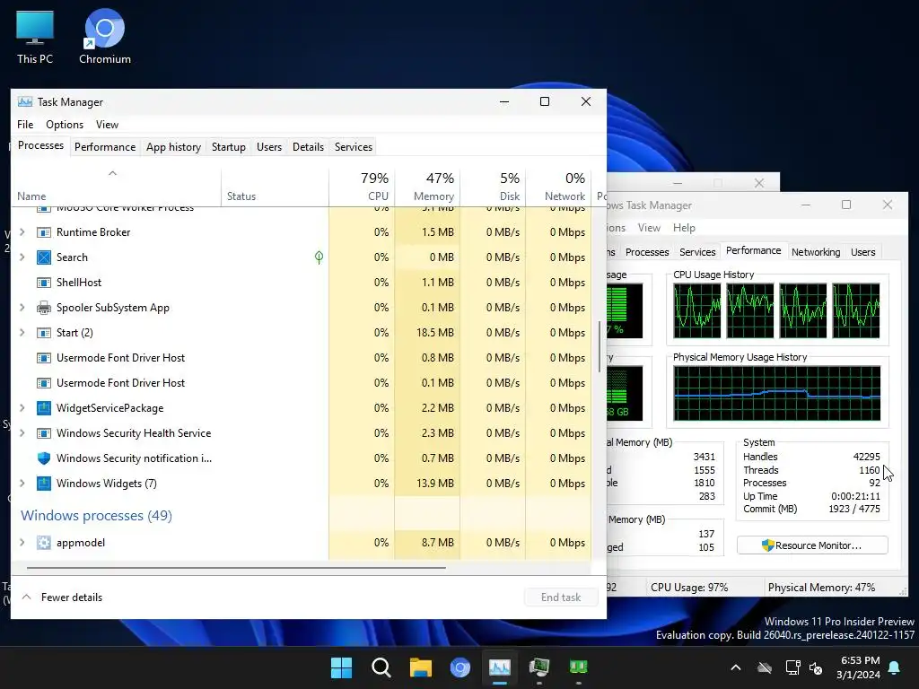Click the End task button
The width and height of the screenshot is (919, 689).
point(561,597)
